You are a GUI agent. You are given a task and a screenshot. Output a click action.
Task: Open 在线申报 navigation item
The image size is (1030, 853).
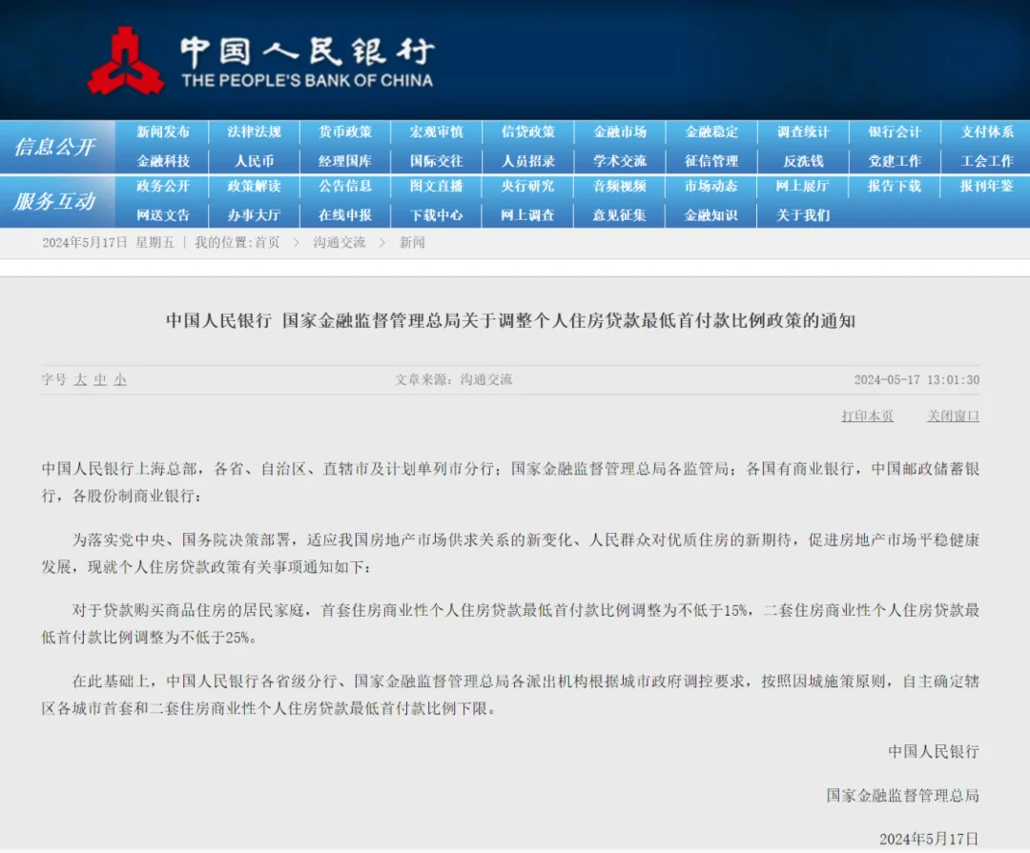pos(345,215)
